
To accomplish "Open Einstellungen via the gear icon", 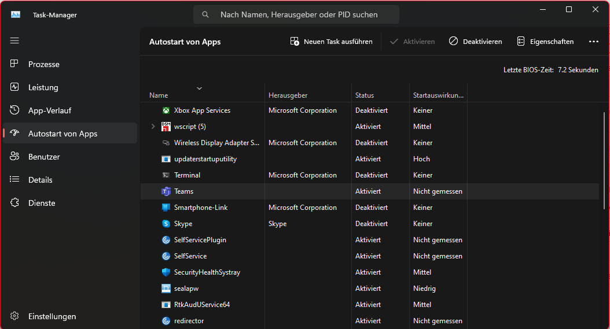I will tap(15, 316).
